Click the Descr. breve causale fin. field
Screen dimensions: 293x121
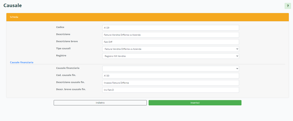171,90
